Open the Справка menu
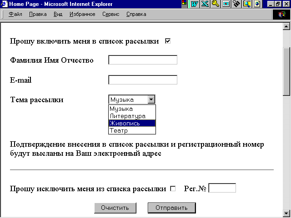Image resolution: width=291 pixels, height=218 pixels. coord(136,14)
